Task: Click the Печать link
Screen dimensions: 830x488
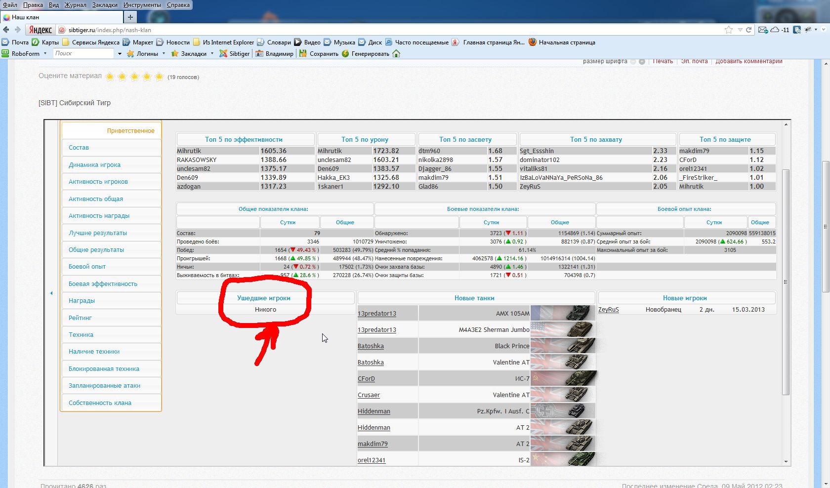Action: tap(663, 62)
